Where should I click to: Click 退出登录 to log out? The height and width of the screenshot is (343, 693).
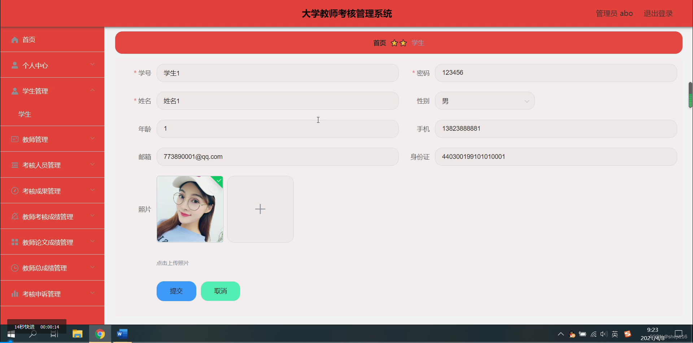pyautogui.click(x=658, y=13)
